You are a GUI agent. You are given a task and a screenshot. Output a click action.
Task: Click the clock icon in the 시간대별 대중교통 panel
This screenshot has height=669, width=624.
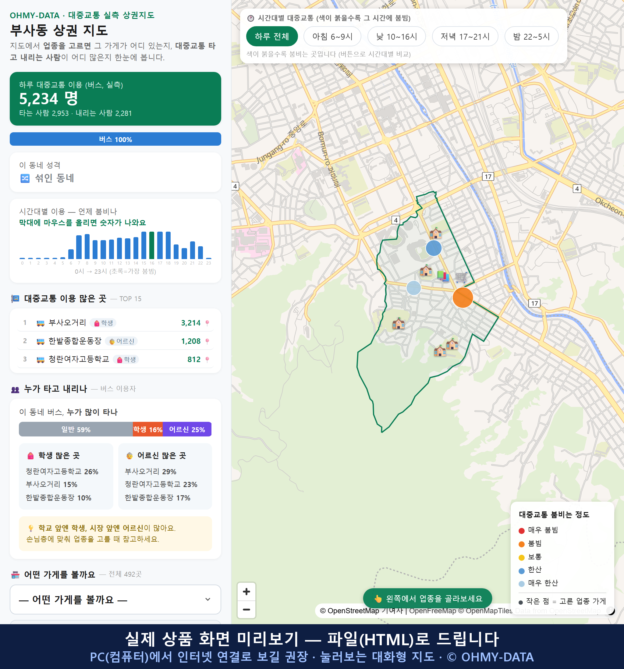(x=251, y=18)
